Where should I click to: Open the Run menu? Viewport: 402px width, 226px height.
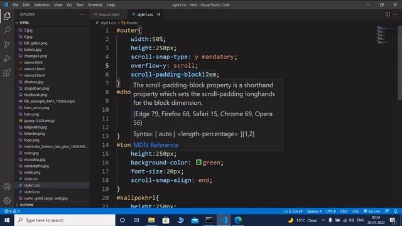pyautogui.click(x=80, y=5)
